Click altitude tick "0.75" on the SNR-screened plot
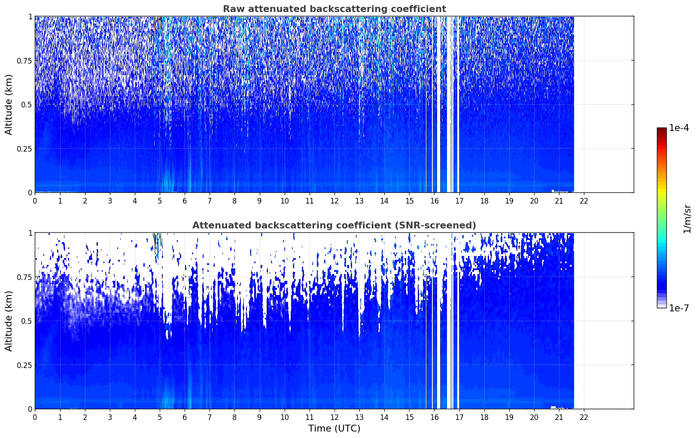Screen dimensions: 696x438 tap(24, 277)
